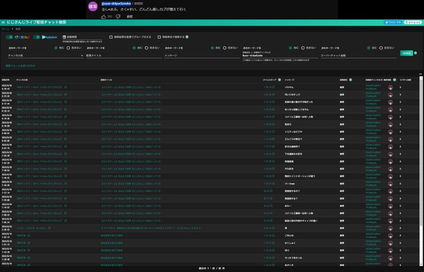Image resolution: width=424 pixels, height=272 pixels.
Task: Click help icon beside word-unit search checkbox
Action: click(187, 37)
